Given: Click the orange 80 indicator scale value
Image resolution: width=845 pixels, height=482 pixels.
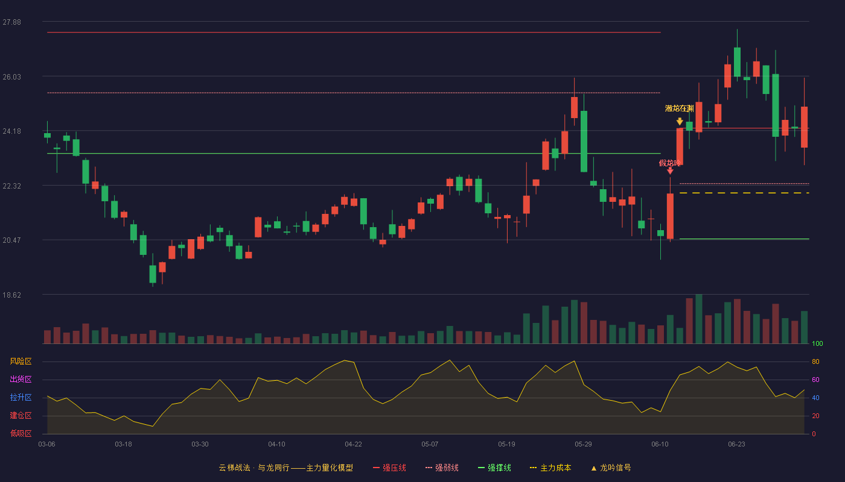Looking at the screenshot, I should [x=815, y=361].
